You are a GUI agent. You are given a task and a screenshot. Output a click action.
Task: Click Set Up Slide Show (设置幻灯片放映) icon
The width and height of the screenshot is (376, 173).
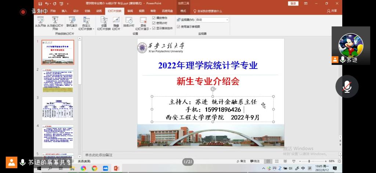point(104,21)
